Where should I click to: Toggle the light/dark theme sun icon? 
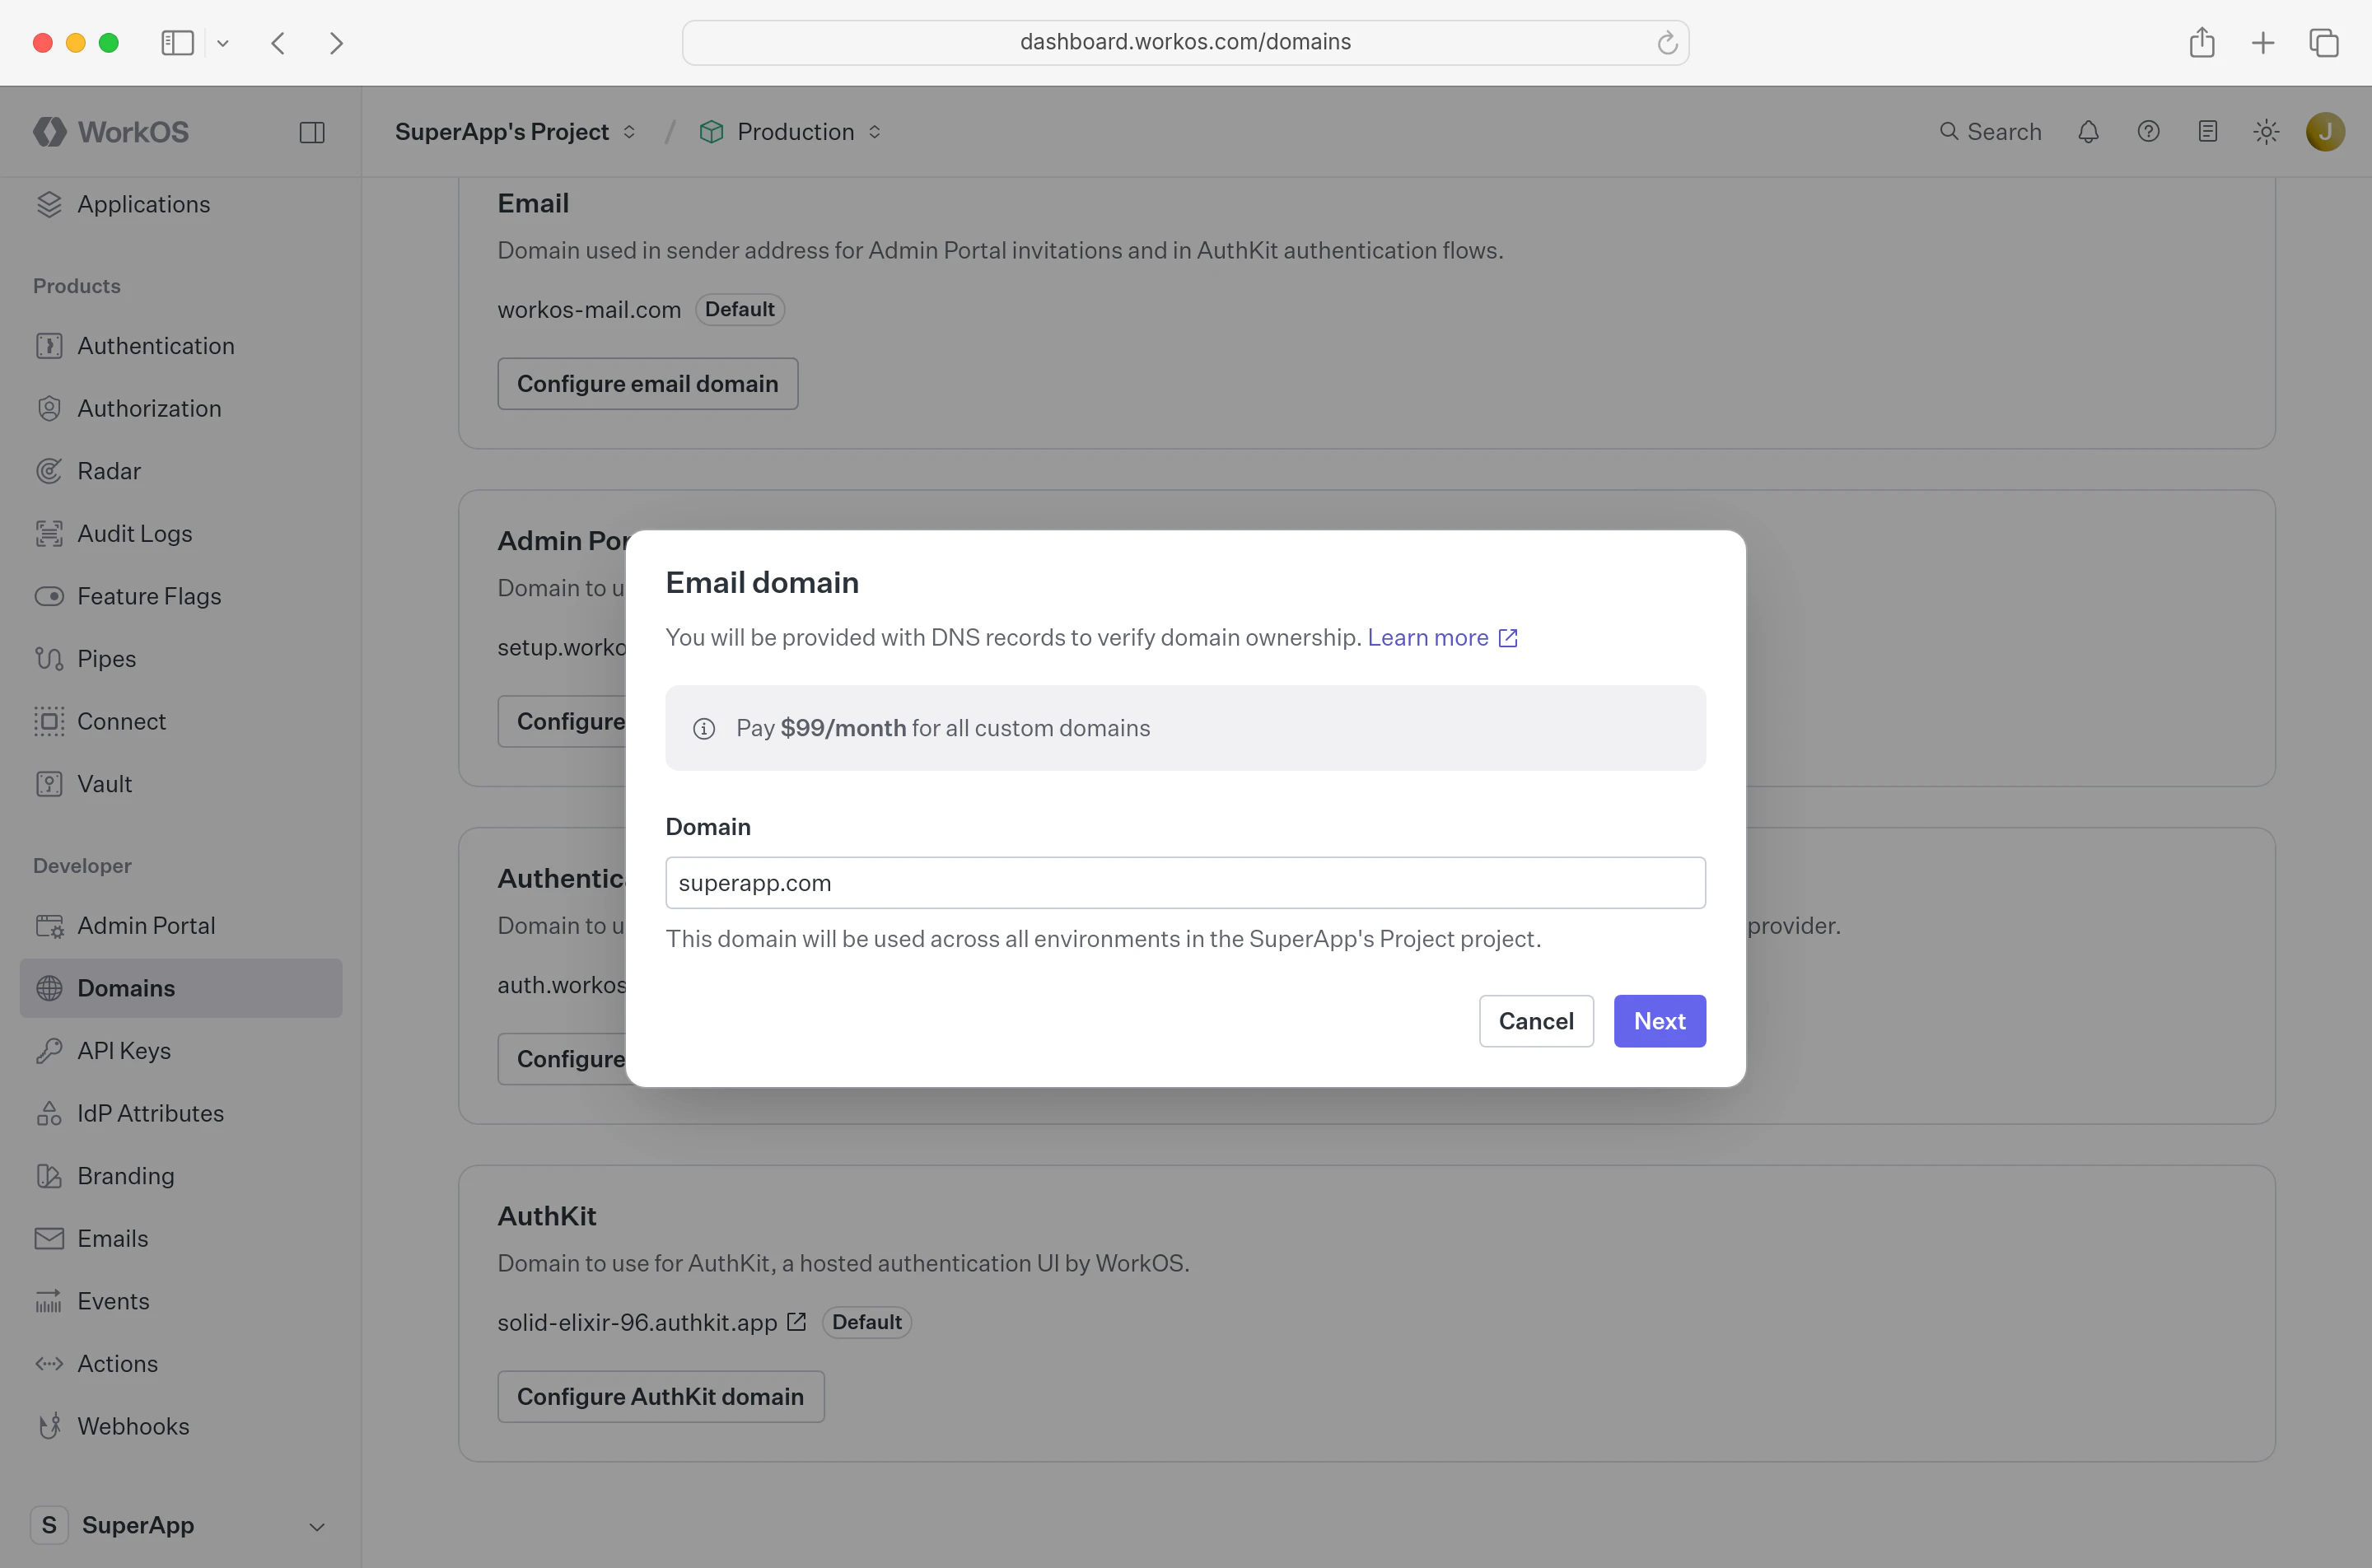pyautogui.click(x=2267, y=132)
